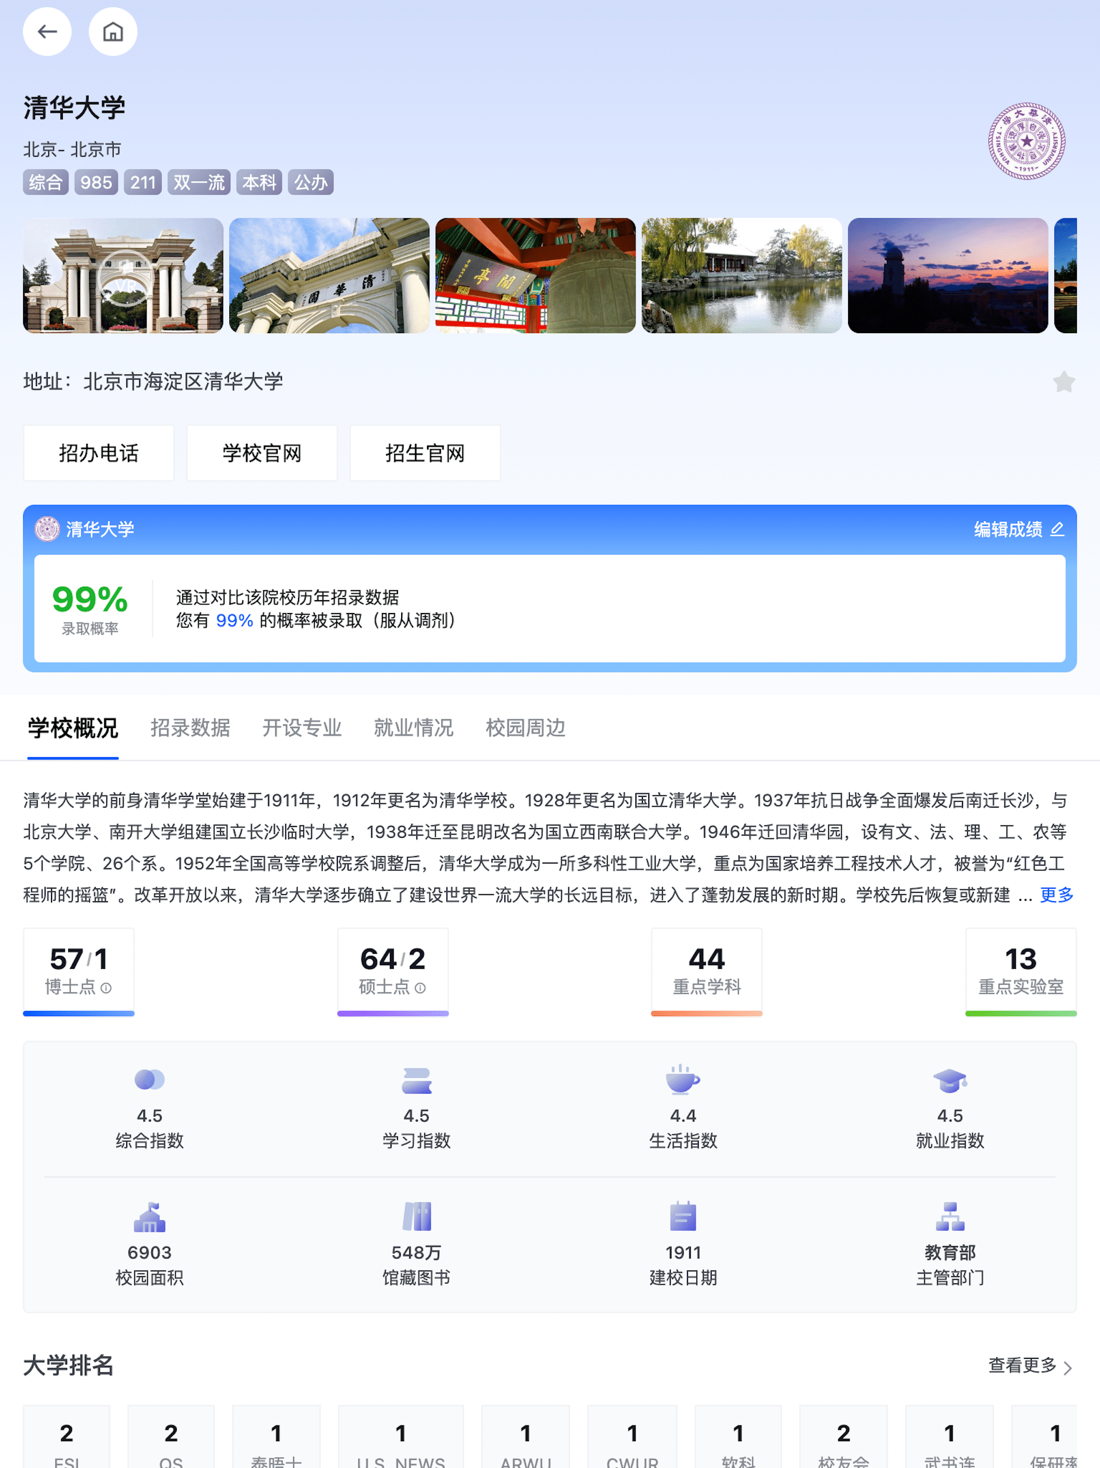The height and width of the screenshot is (1468, 1100).
Task: Tap the 主管部门 org chart icon
Action: click(950, 1217)
